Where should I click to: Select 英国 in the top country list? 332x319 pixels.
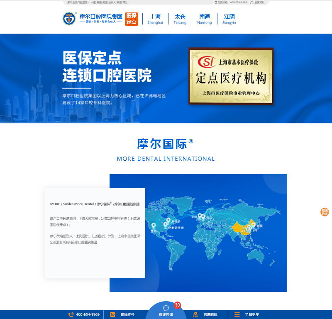(99, 2)
